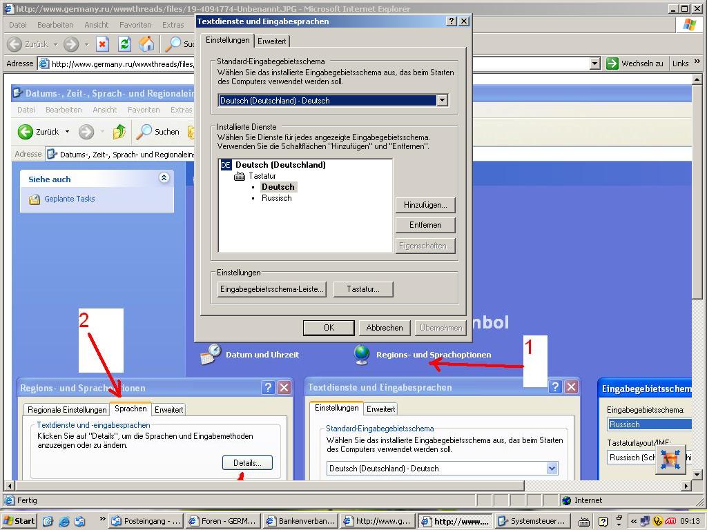Open the default input language dropdown
The height and width of the screenshot is (530, 707).
point(442,101)
